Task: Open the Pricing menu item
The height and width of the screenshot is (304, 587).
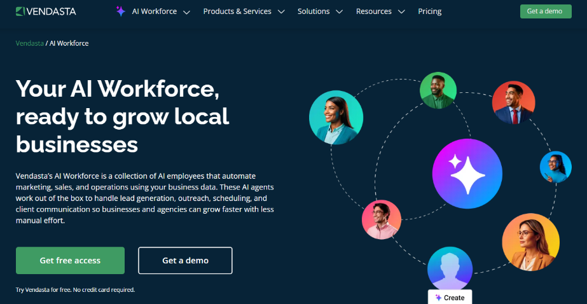Action: [x=429, y=11]
